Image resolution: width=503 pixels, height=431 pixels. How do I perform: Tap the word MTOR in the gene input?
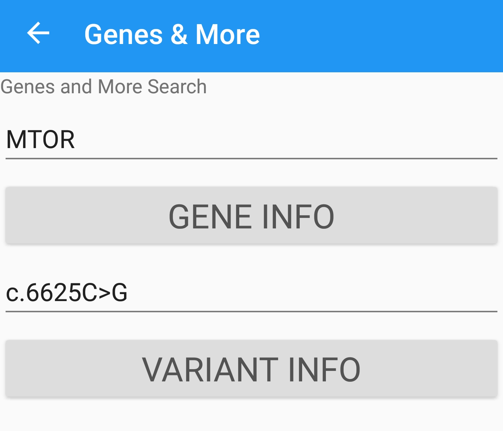click(41, 140)
